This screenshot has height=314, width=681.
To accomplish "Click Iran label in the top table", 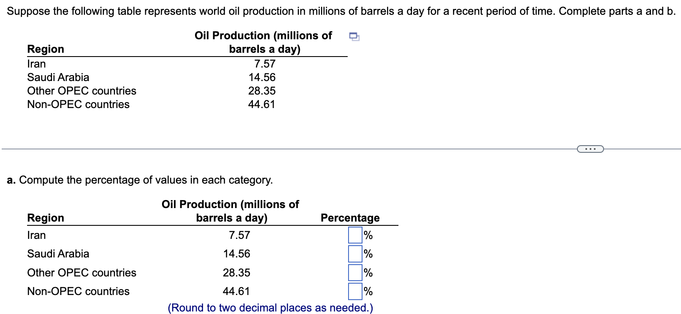I will point(36,64).
